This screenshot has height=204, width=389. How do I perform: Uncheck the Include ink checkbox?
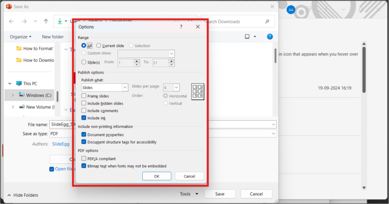coord(84,118)
